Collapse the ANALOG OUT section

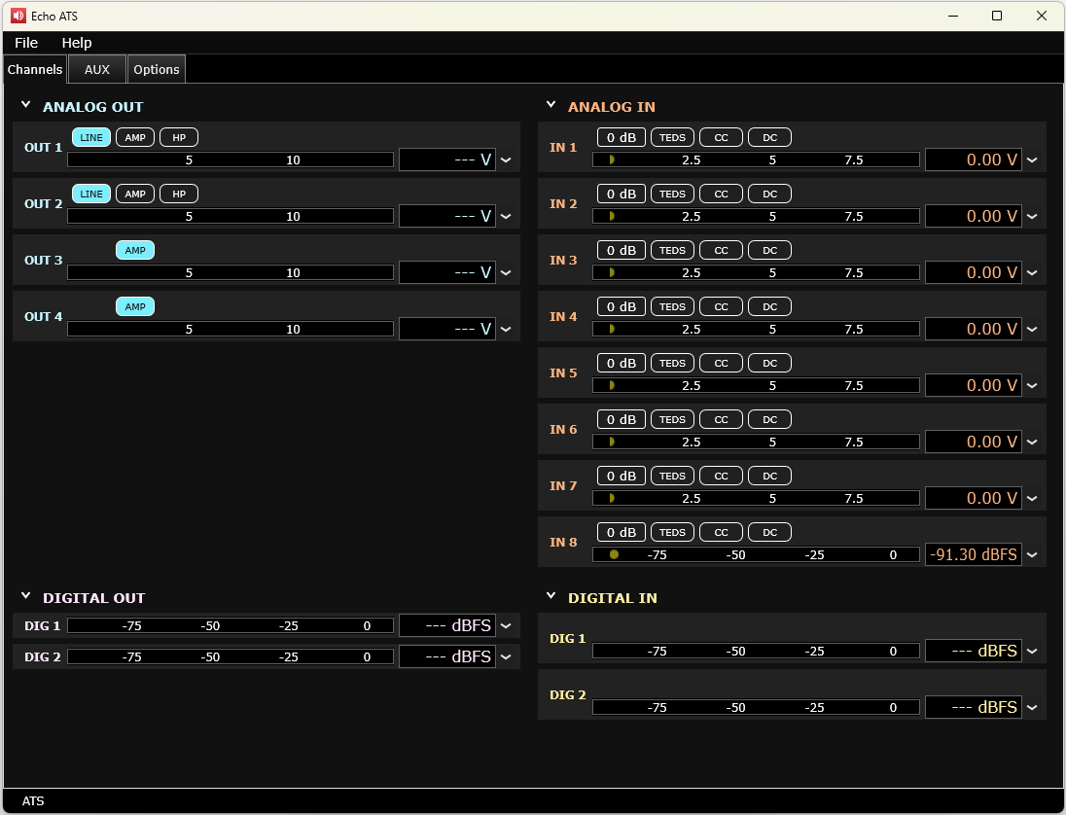click(x=26, y=105)
